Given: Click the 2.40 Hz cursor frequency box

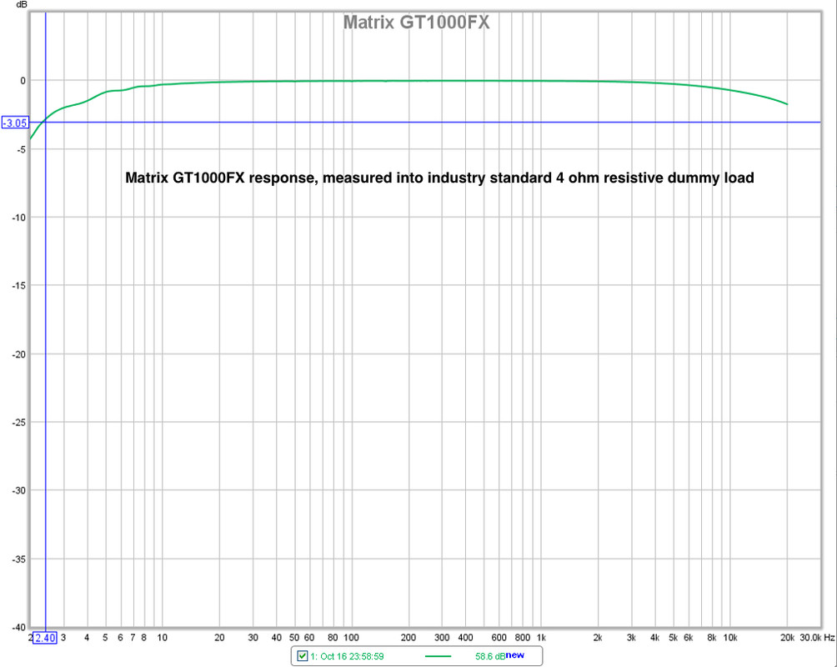Looking at the screenshot, I should (x=45, y=638).
